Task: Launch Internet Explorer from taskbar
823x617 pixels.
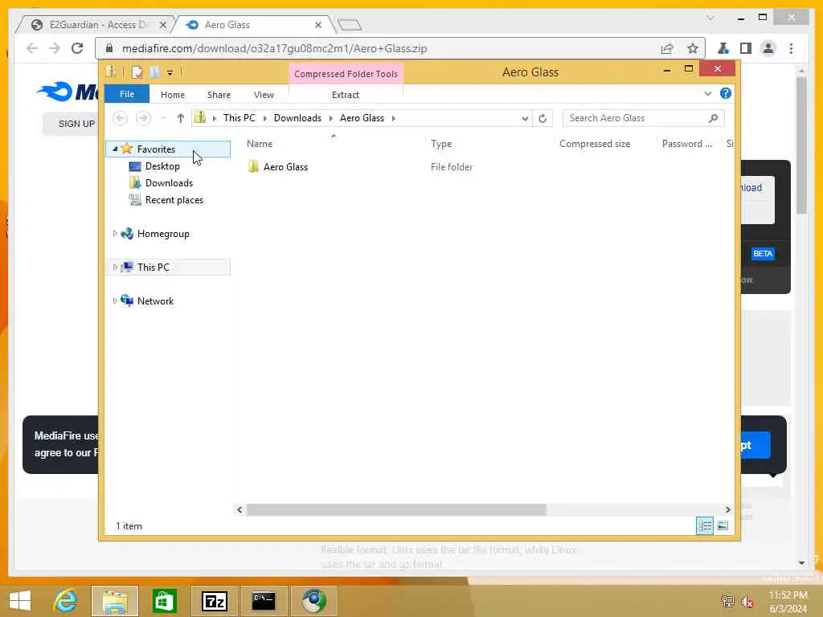Action: click(66, 601)
